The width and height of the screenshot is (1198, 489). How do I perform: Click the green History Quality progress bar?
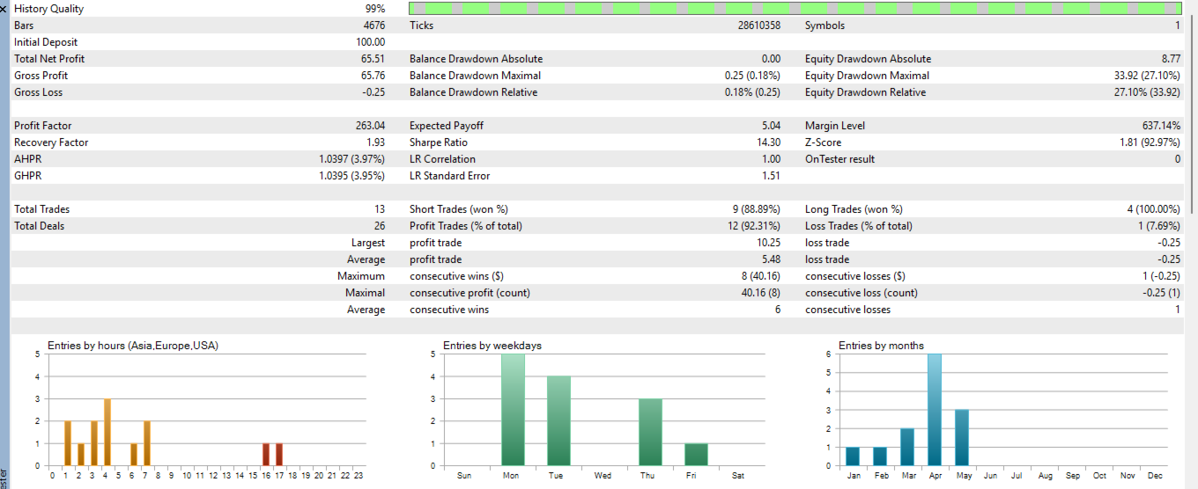(795, 8)
